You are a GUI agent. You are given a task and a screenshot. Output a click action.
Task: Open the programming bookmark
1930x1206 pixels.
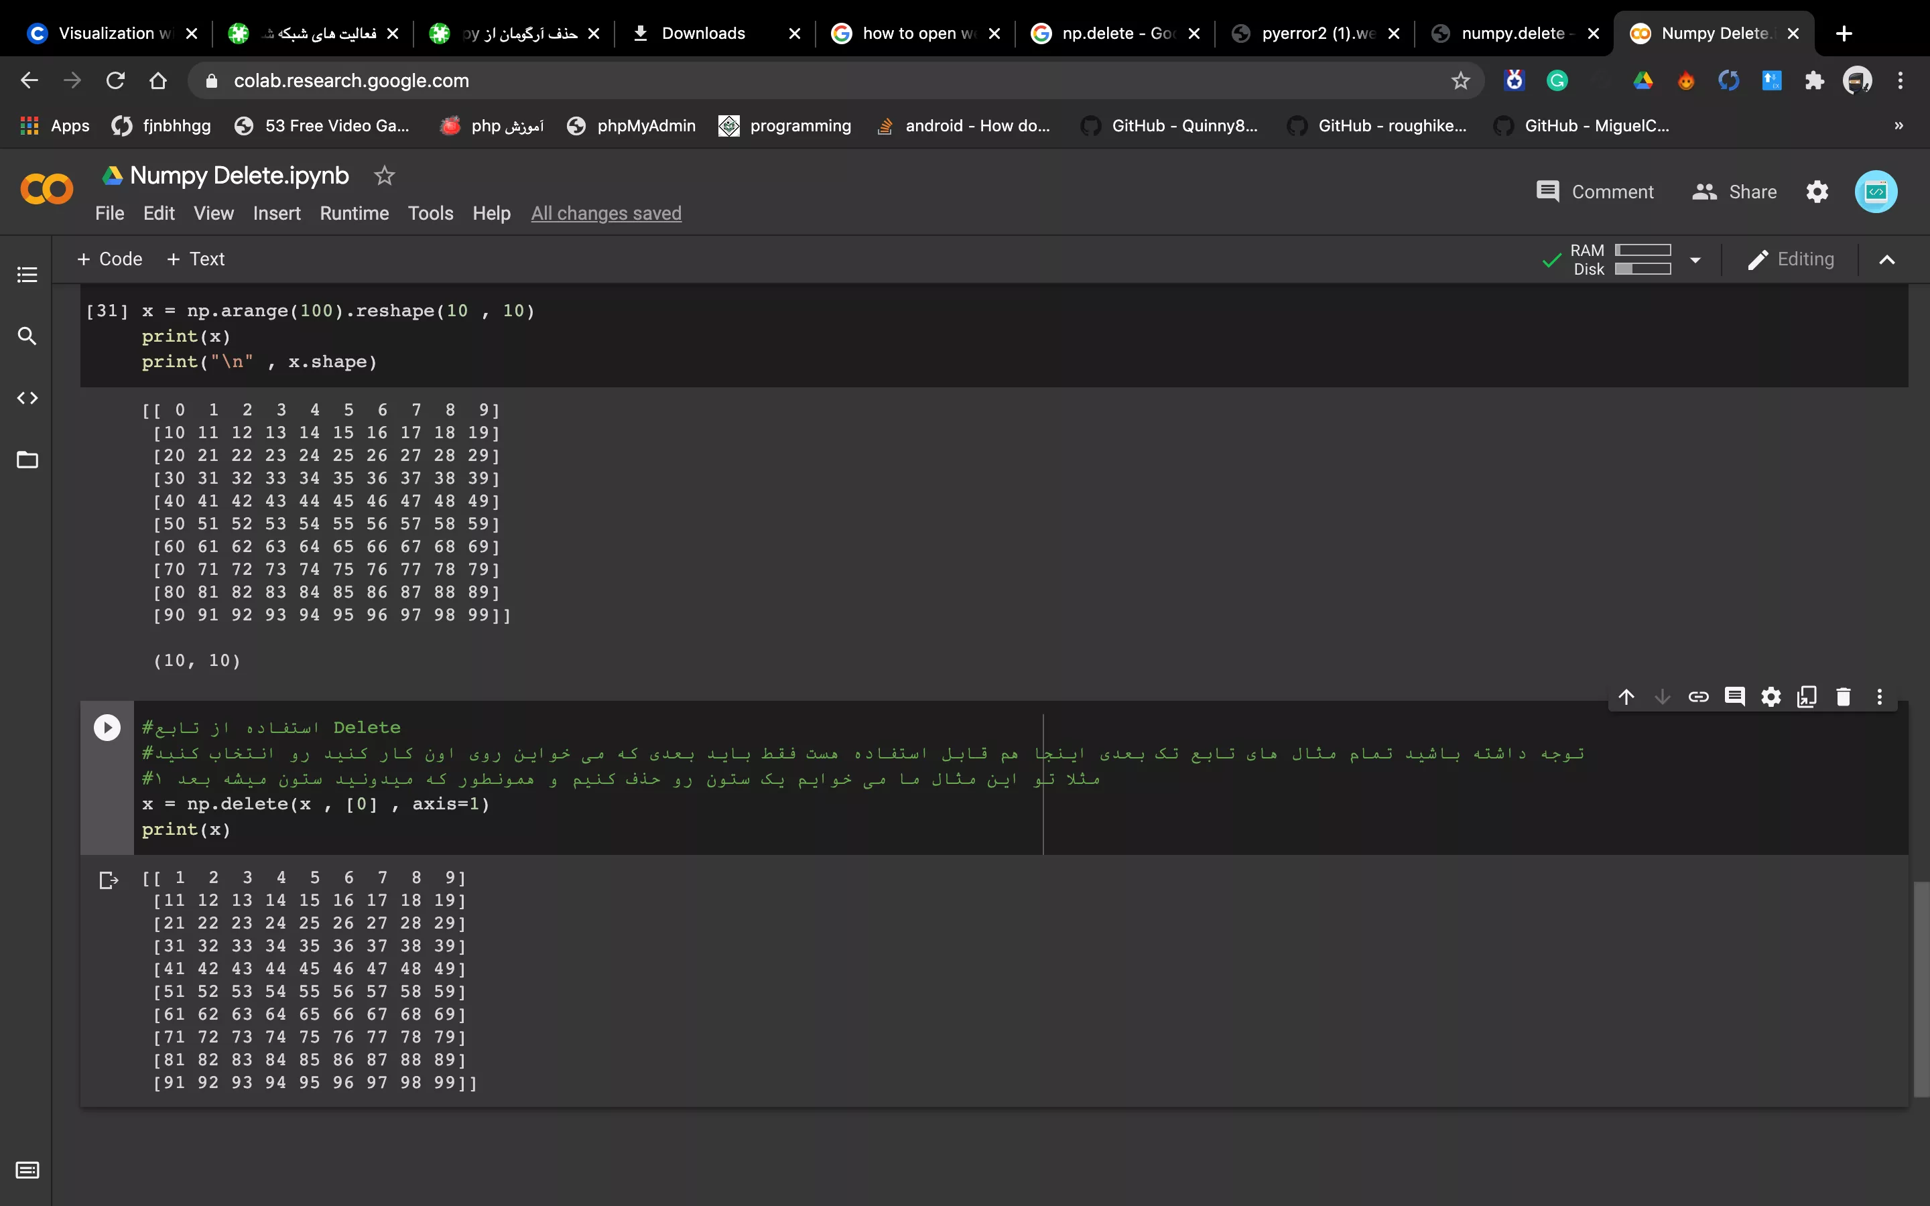(785, 126)
